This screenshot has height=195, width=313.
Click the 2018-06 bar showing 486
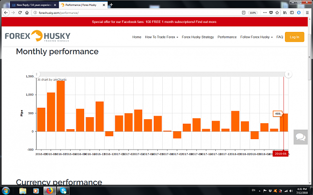(x=284, y=123)
